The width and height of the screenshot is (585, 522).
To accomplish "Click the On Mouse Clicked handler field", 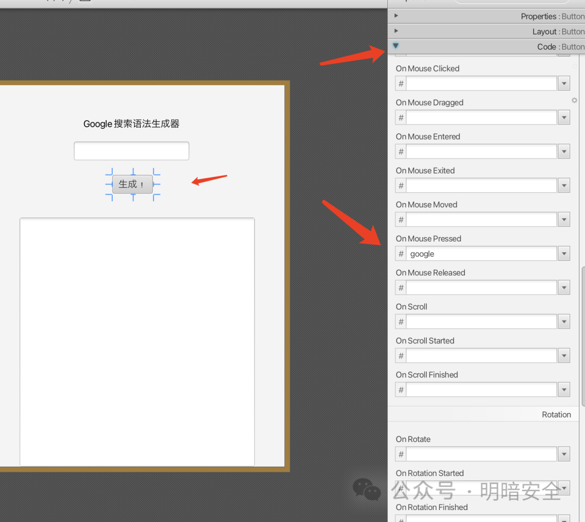I will (x=482, y=83).
